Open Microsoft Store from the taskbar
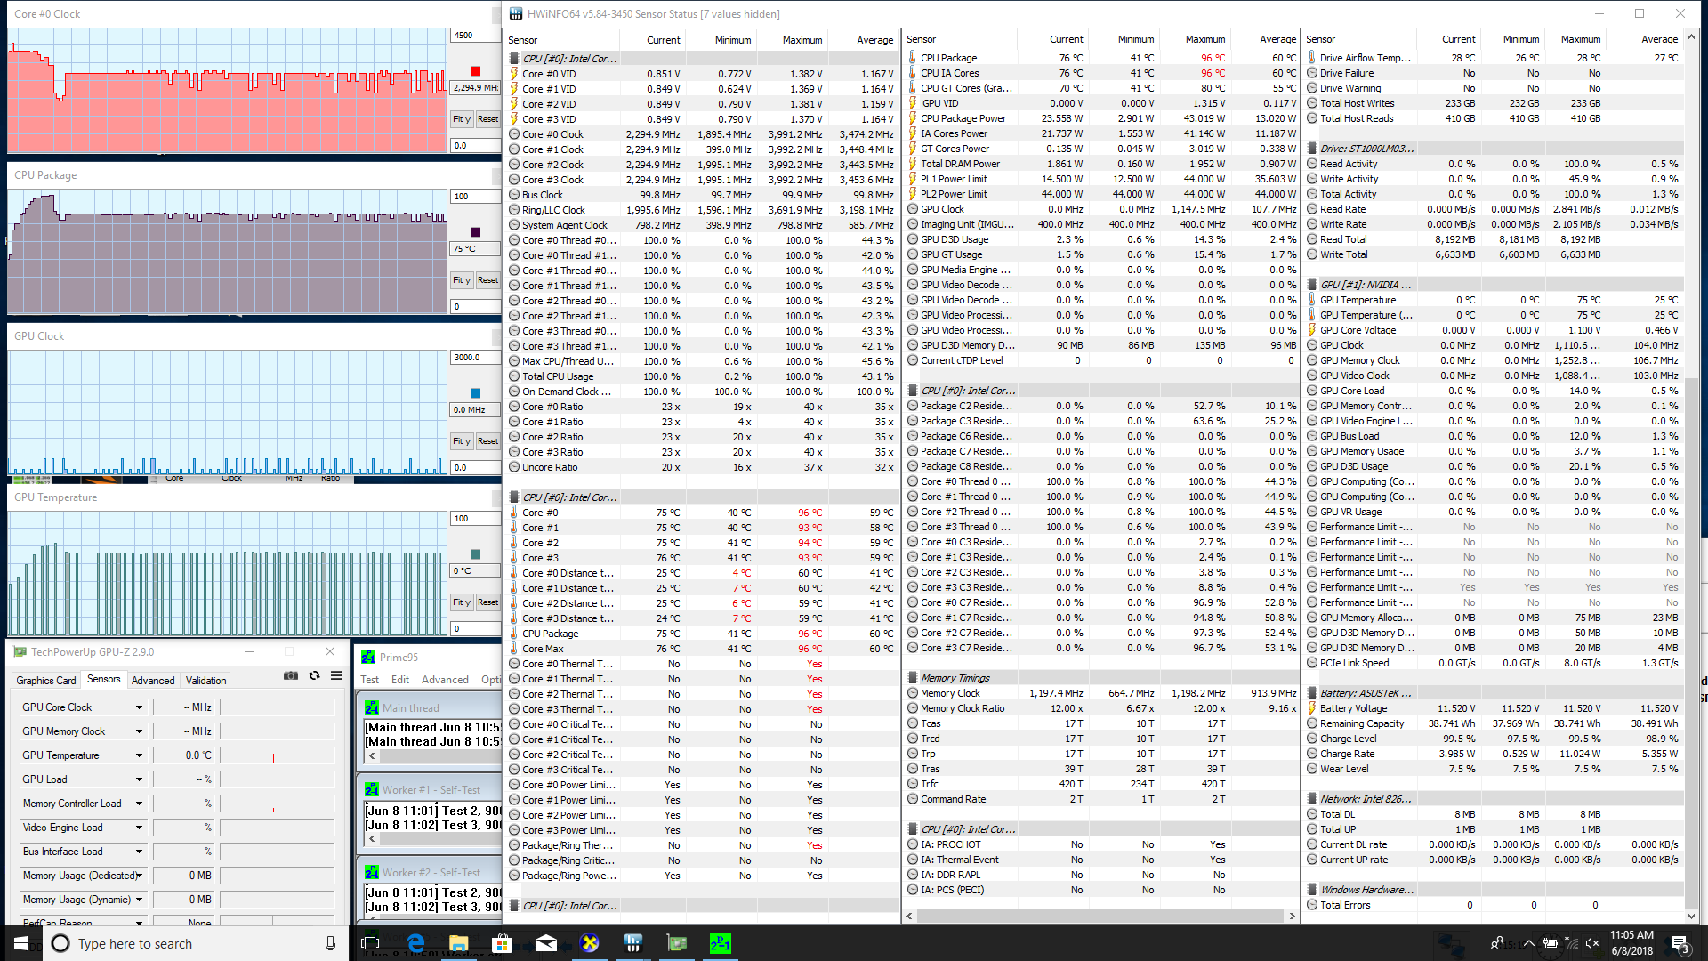Screen dimensions: 1708x961 503,943
